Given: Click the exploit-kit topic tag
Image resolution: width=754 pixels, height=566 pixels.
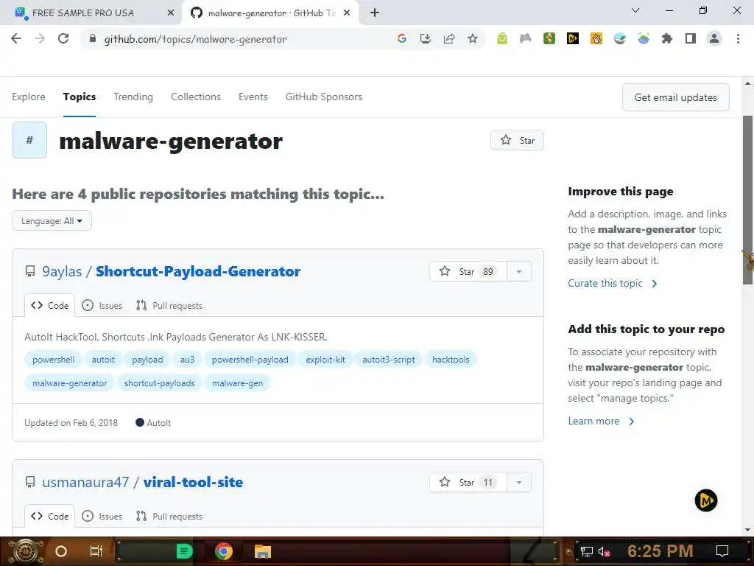Looking at the screenshot, I should coord(325,360).
